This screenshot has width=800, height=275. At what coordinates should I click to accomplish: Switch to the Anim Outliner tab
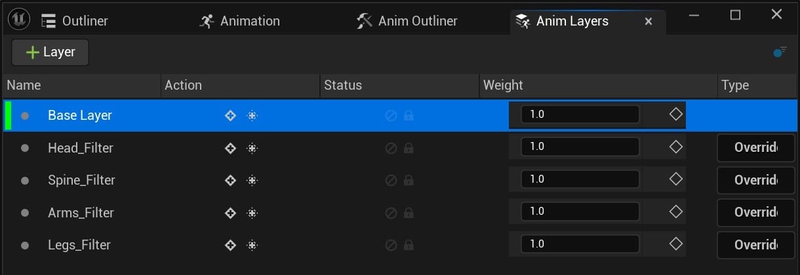(408, 21)
